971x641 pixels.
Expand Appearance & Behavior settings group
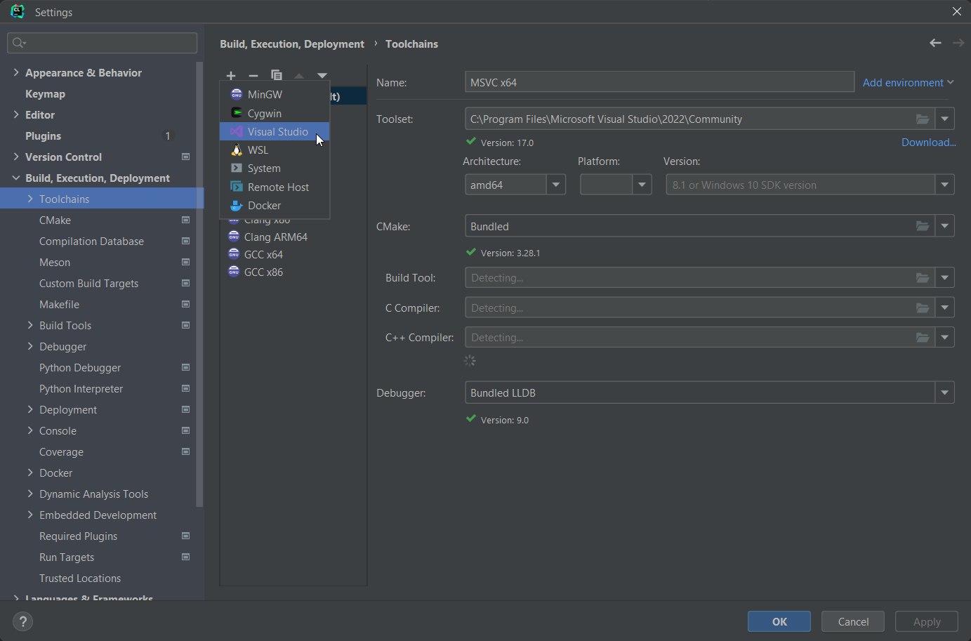pyautogui.click(x=16, y=72)
